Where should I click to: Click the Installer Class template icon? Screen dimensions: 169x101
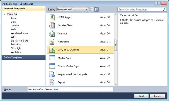coord(52,25)
